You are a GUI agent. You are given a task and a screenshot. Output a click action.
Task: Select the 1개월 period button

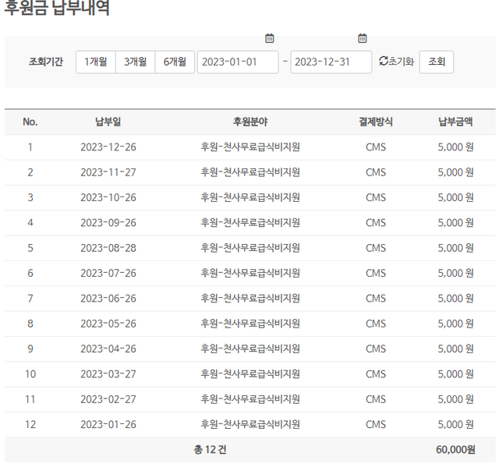tap(96, 62)
